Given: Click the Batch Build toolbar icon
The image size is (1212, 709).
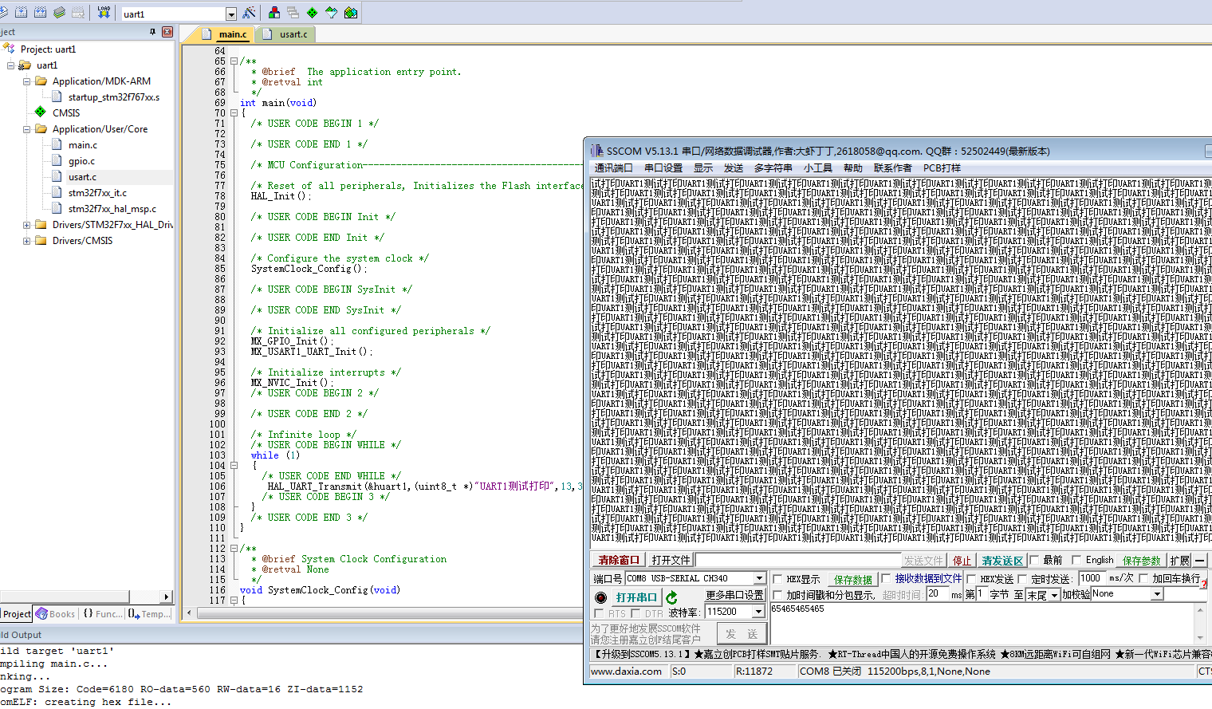Looking at the screenshot, I should [x=59, y=13].
